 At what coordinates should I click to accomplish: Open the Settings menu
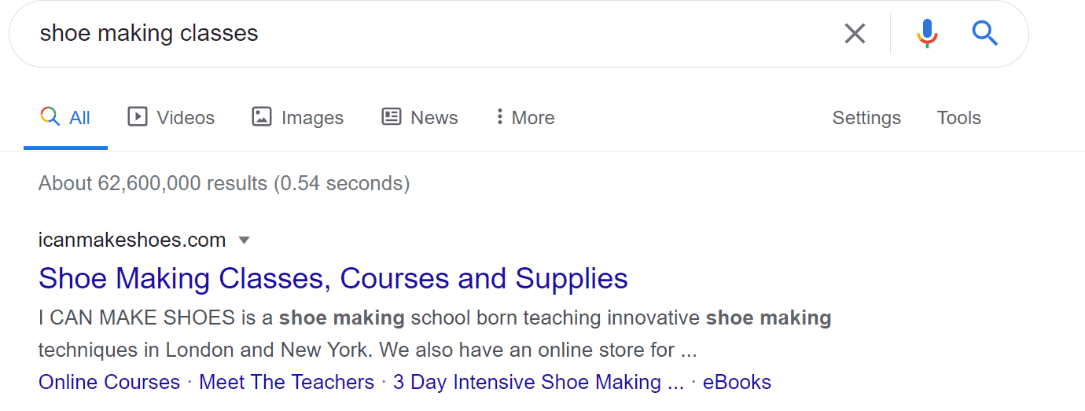click(866, 118)
